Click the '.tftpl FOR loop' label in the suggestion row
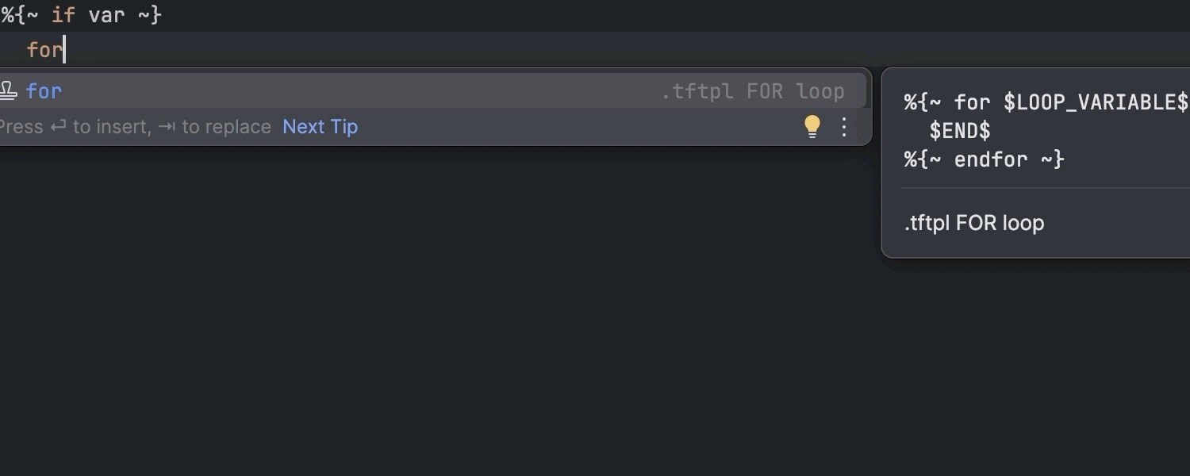This screenshot has height=476, width=1190. 752,91
